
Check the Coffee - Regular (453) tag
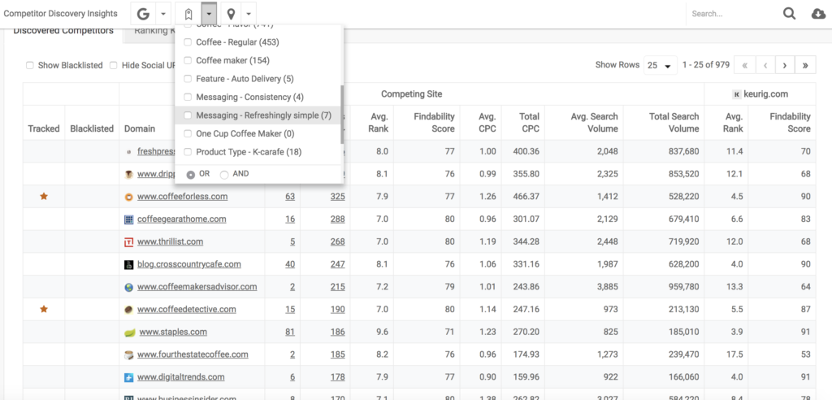pos(188,42)
